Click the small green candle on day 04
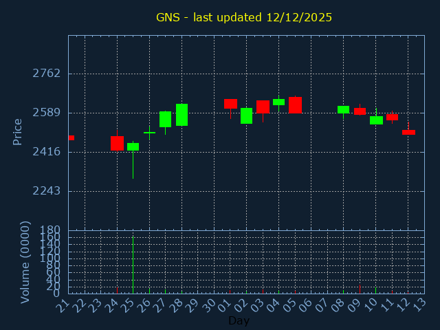The image size is (440, 330). coord(278,102)
